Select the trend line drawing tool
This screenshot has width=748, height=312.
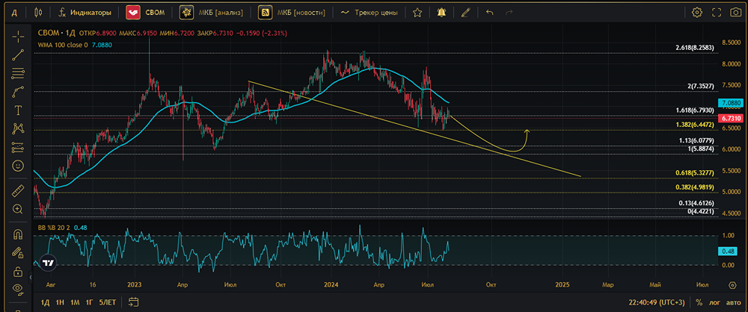click(18, 54)
